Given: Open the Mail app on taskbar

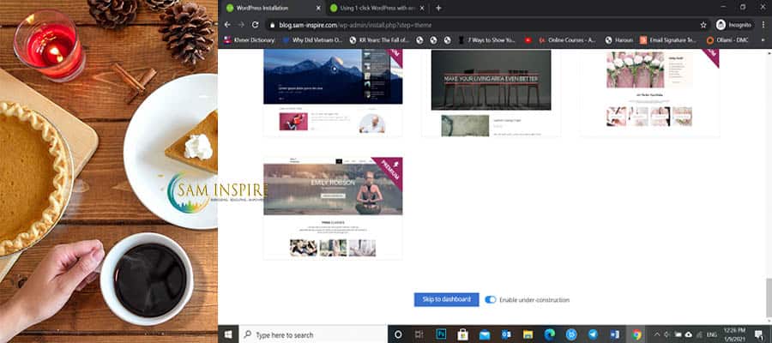Looking at the screenshot, I should [x=484, y=334].
